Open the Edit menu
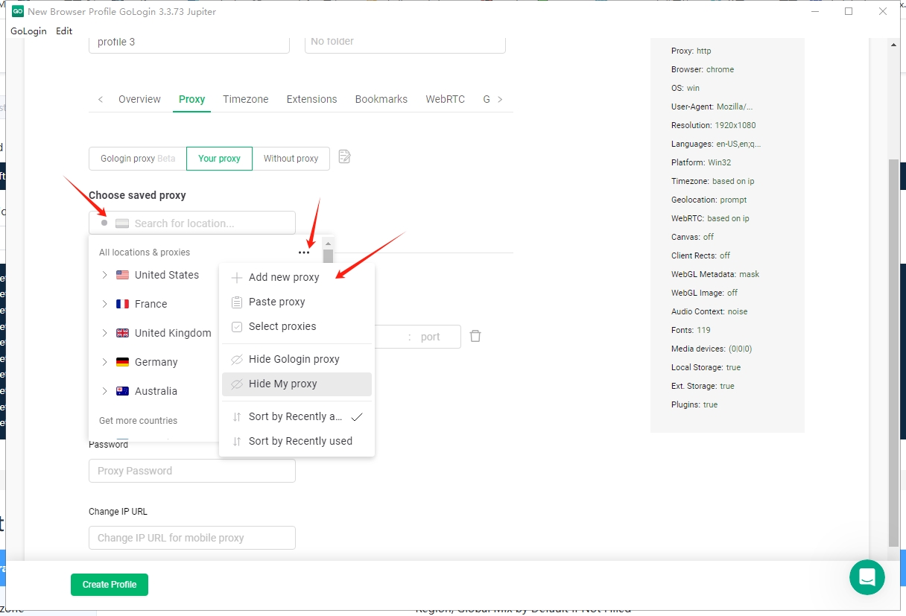The height and width of the screenshot is (616, 906). (x=64, y=31)
